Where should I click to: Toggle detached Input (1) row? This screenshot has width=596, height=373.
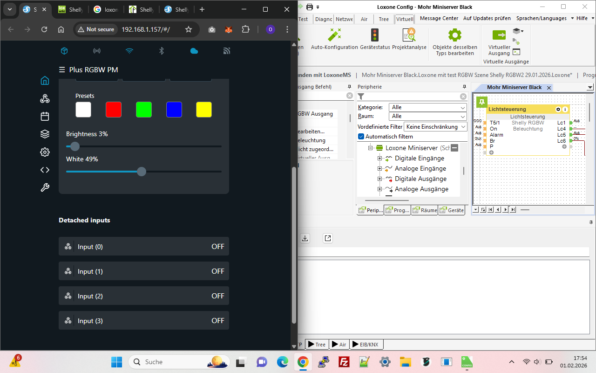tap(144, 271)
